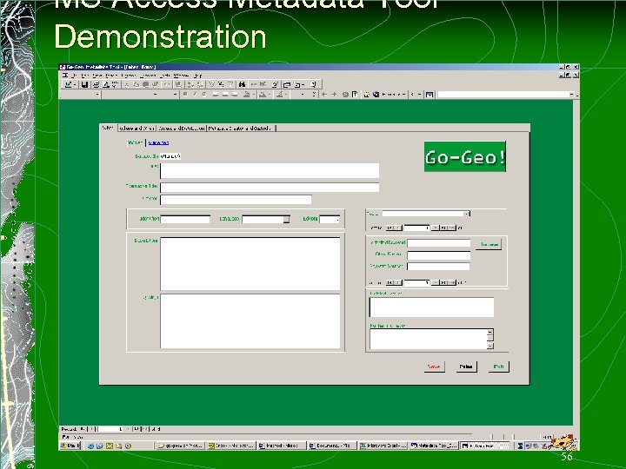This screenshot has height=469, width=626.
Task: Click into the Identifier field
Action: click(185, 220)
